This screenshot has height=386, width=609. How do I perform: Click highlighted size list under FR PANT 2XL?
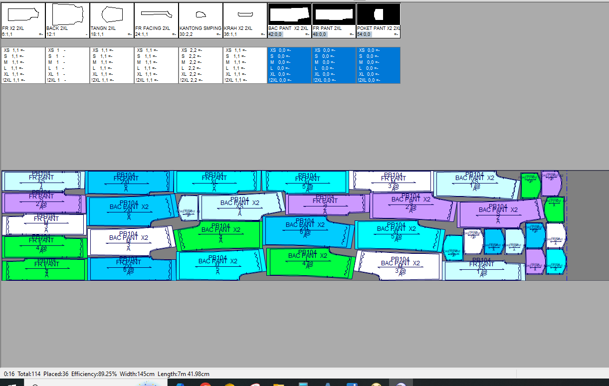coord(334,65)
